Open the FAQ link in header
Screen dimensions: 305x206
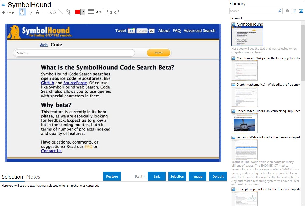pos(177,31)
